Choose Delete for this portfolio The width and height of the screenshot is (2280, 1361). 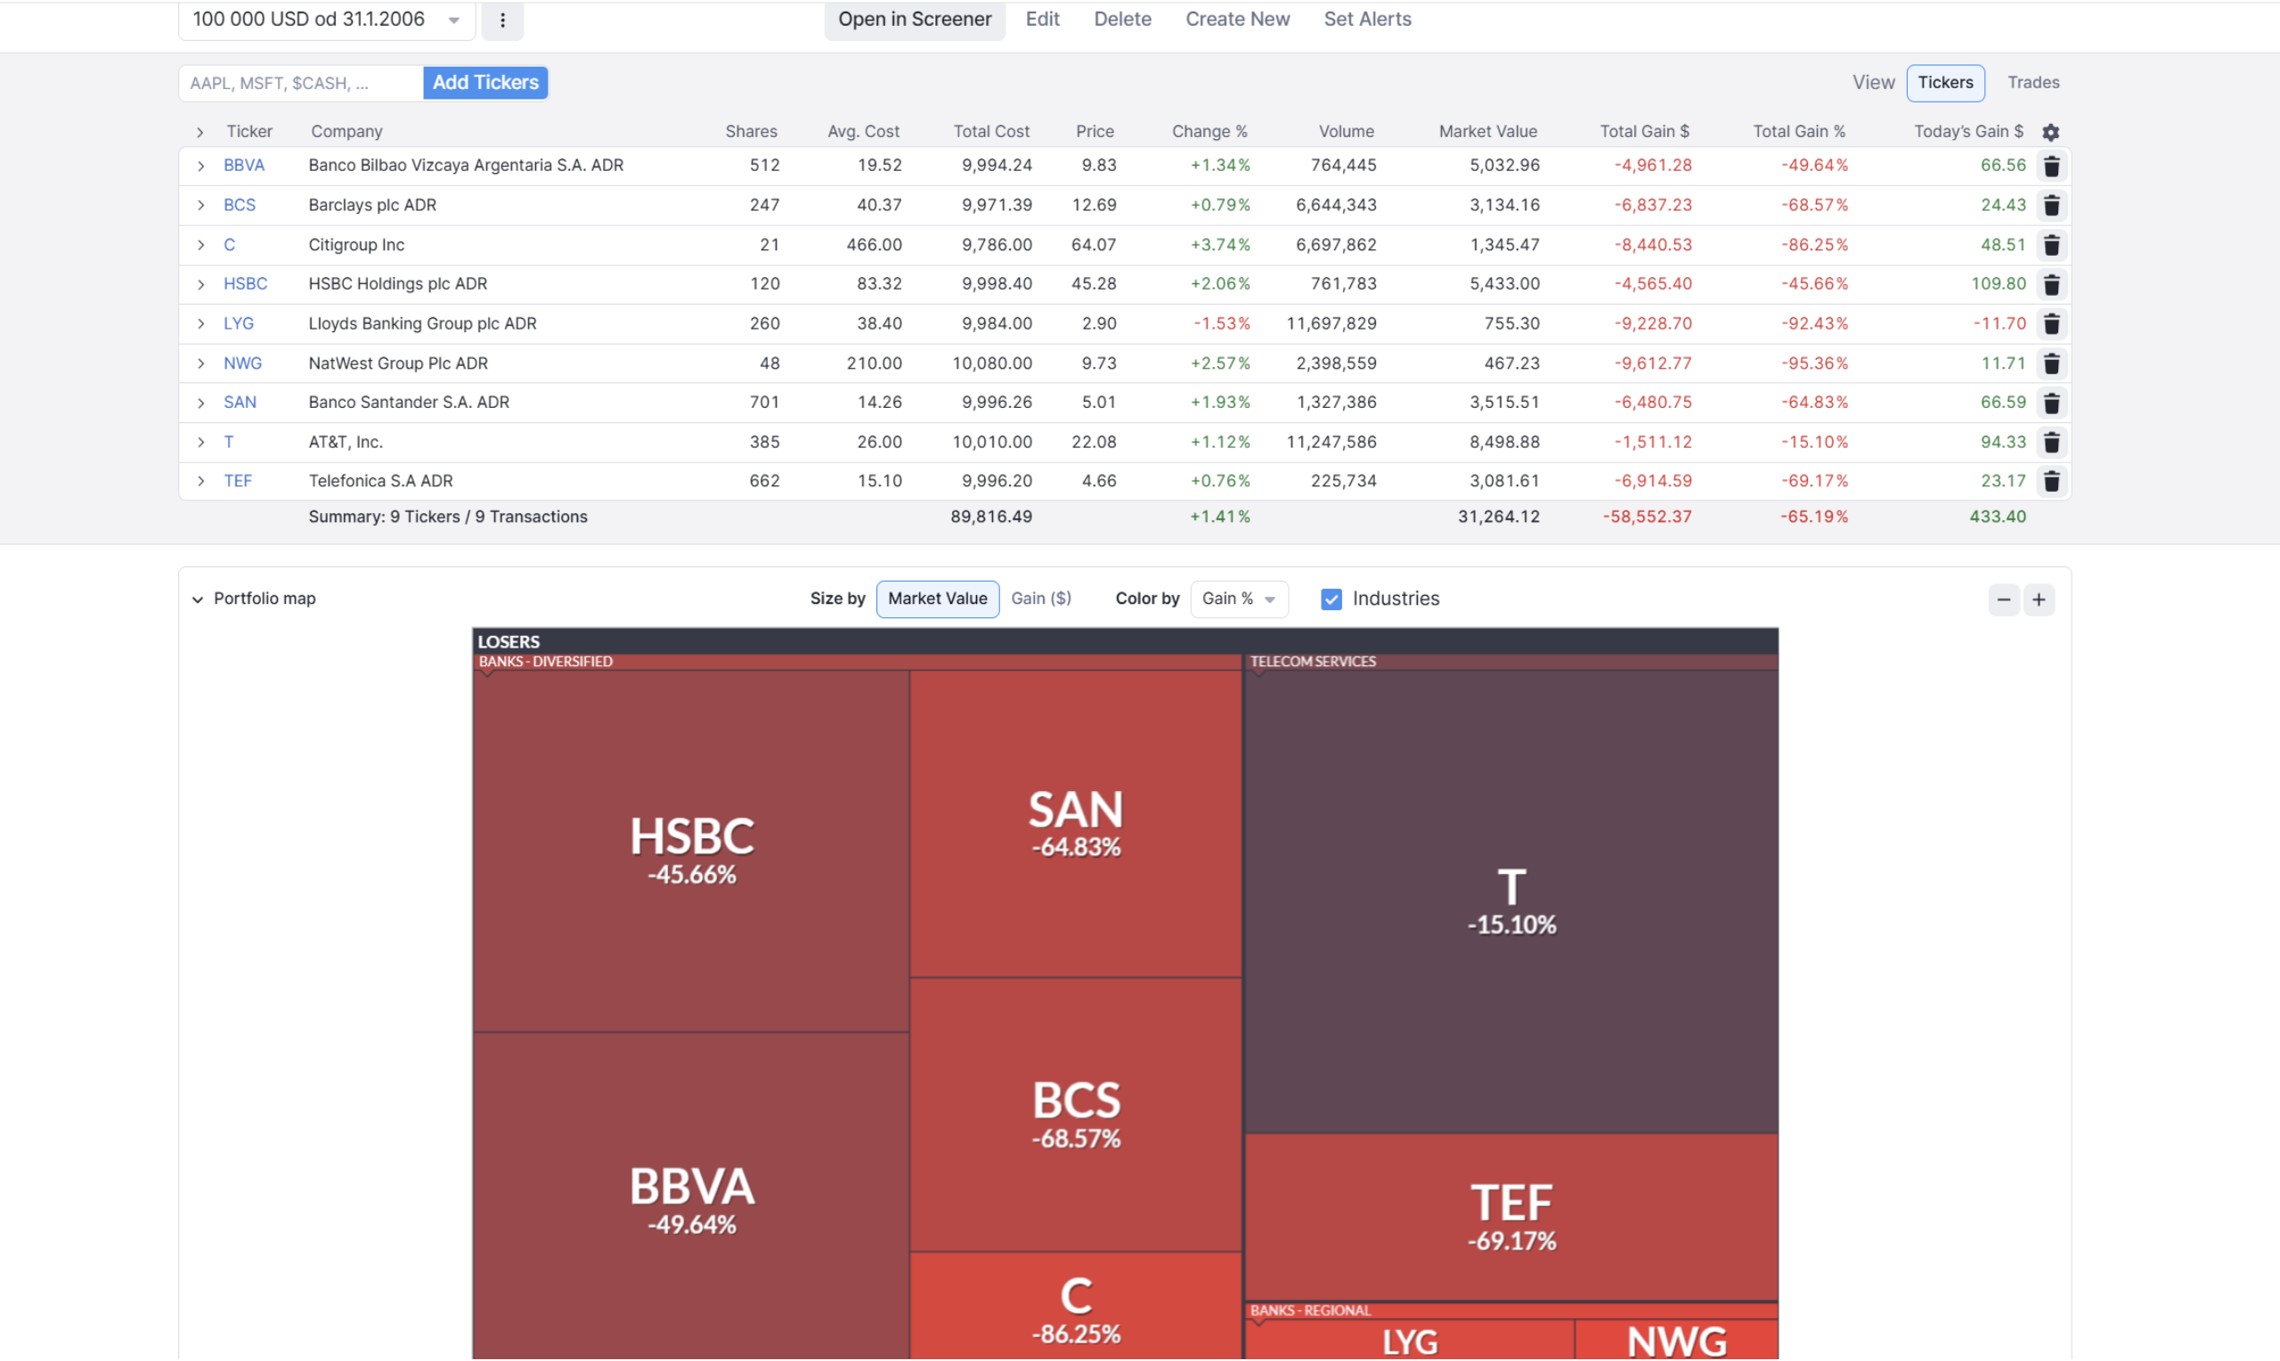point(1122,20)
